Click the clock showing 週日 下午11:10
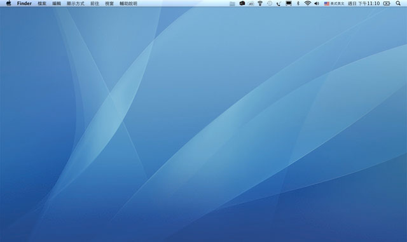 [x=364, y=4]
